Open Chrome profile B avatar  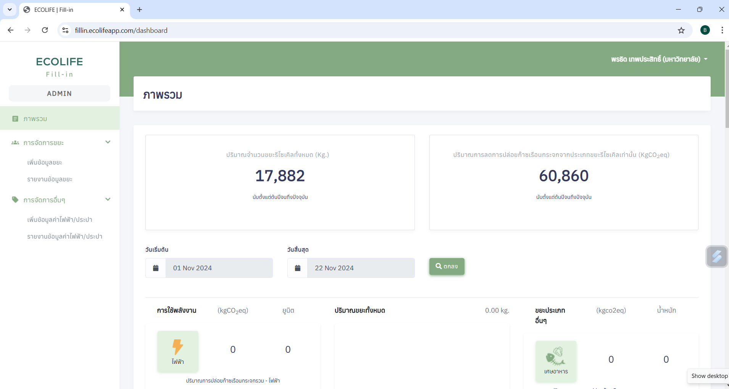[x=705, y=30]
